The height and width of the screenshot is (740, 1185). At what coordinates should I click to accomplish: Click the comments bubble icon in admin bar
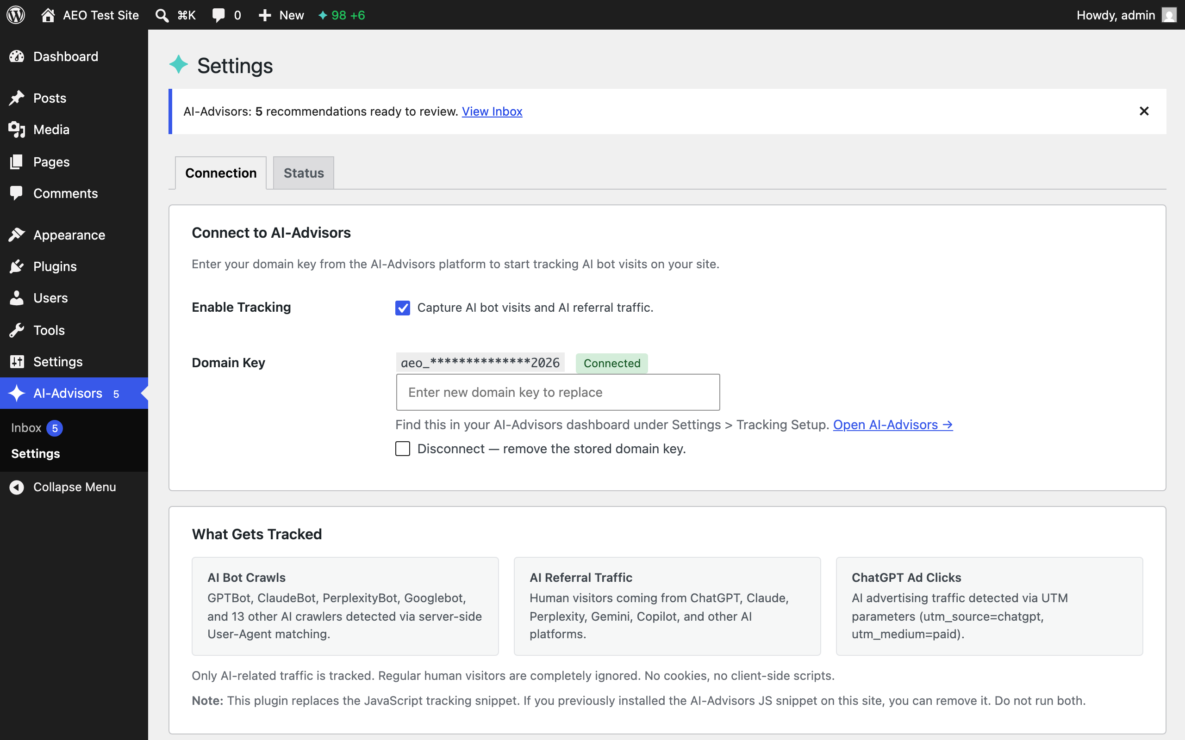coord(218,15)
